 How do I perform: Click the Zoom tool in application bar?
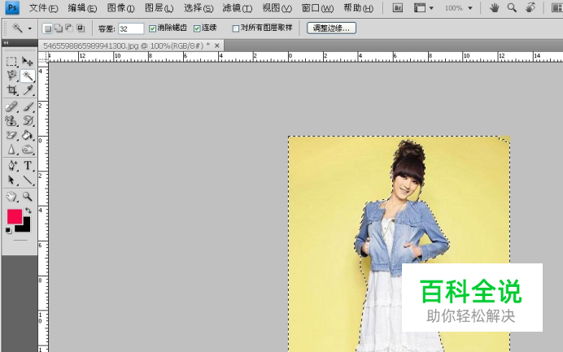[x=512, y=8]
